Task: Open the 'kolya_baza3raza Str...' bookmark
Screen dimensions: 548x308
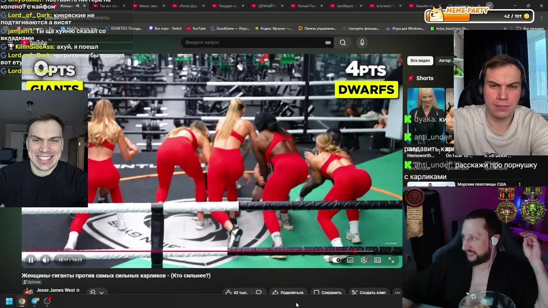Action: click(450, 29)
